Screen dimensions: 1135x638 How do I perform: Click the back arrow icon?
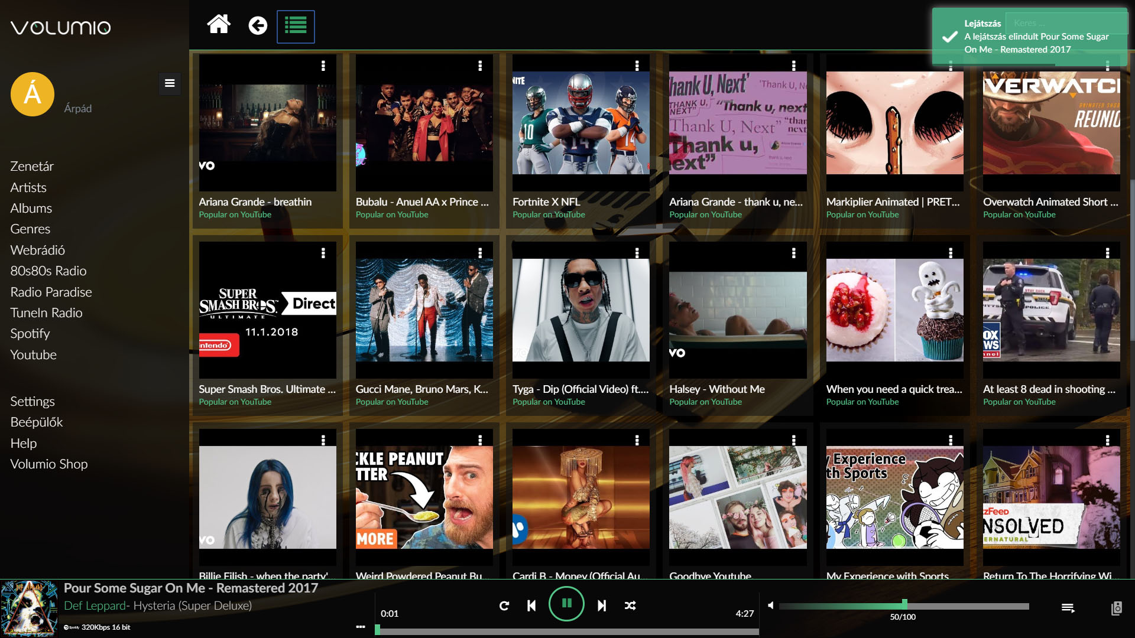click(258, 25)
